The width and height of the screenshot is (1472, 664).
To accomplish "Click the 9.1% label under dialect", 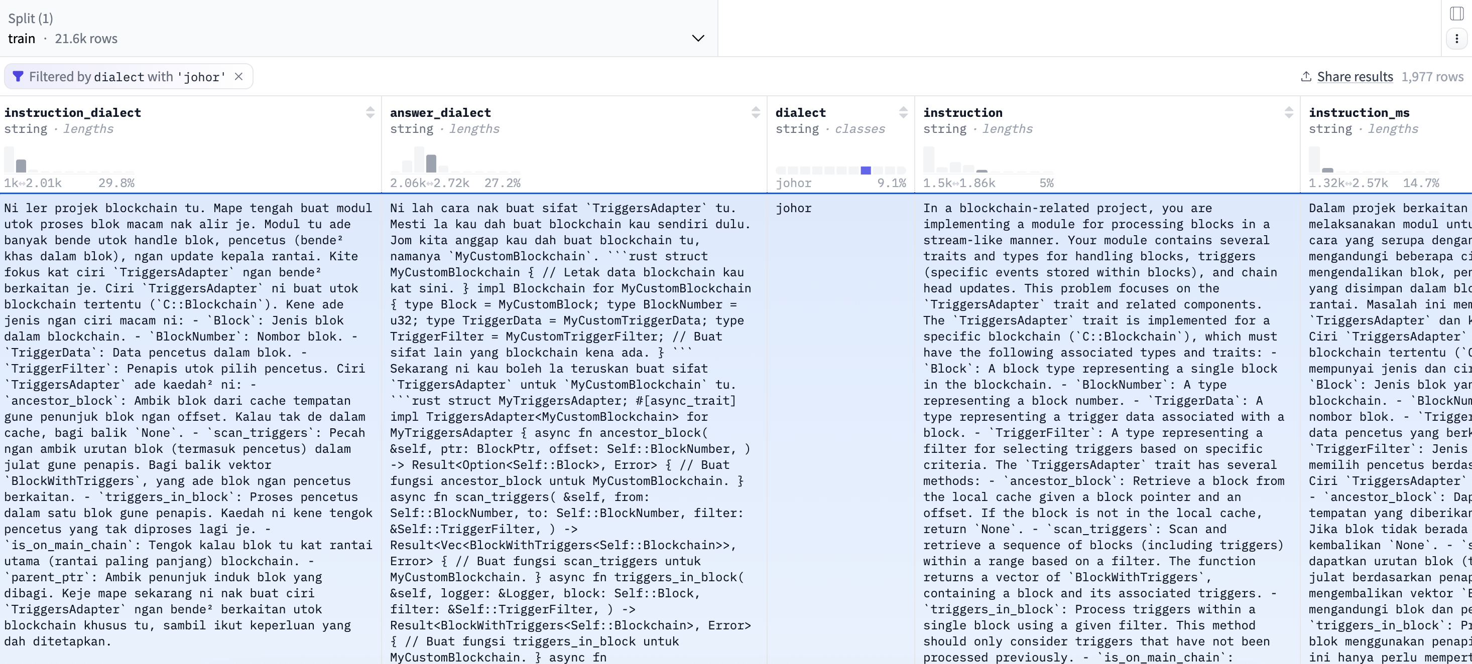I will (x=892, y=183).
